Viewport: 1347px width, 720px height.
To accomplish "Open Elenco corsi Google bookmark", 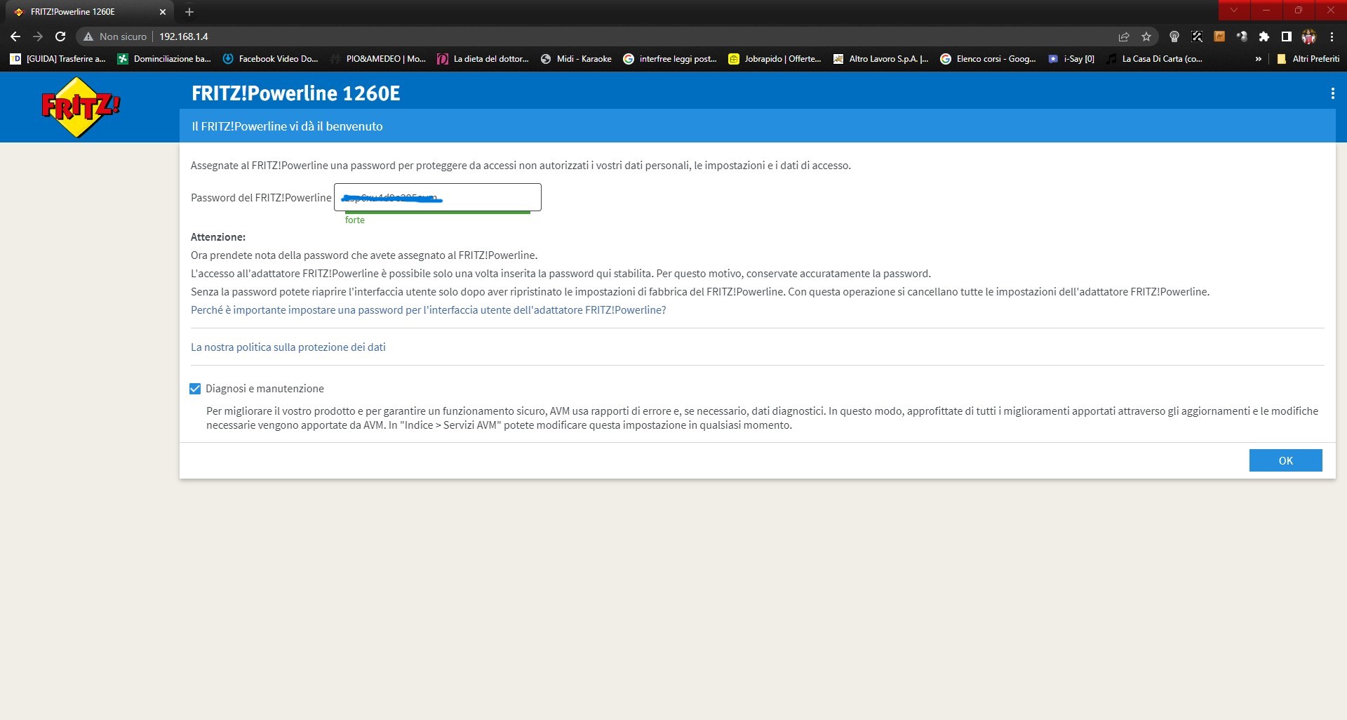I will [x=989, y=59].
